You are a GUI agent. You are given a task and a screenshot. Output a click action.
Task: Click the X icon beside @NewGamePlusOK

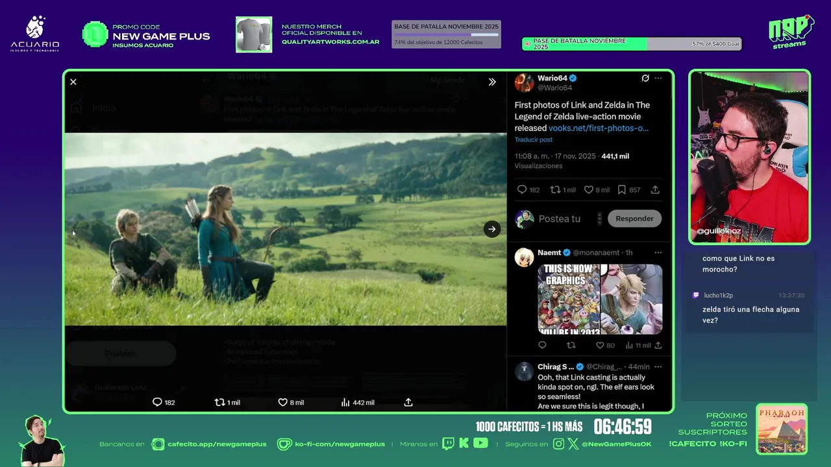click(x=573, y=444)
